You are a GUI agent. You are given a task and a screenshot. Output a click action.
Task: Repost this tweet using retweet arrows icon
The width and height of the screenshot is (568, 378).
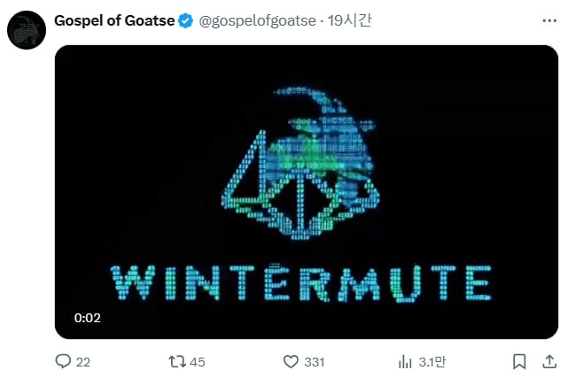(x=177, y=361)
